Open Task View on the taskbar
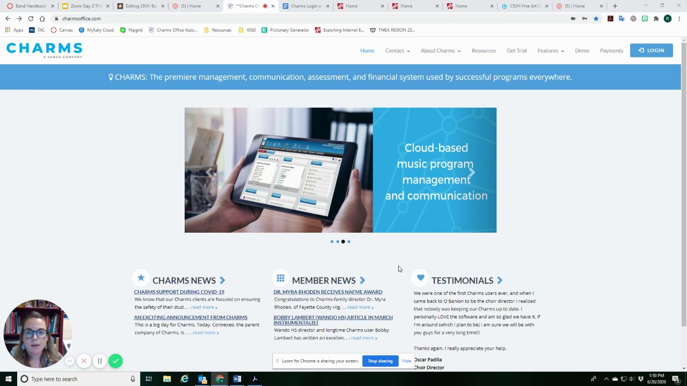The width and height of the screenshot is (687, 386). [x=149, y=379]
